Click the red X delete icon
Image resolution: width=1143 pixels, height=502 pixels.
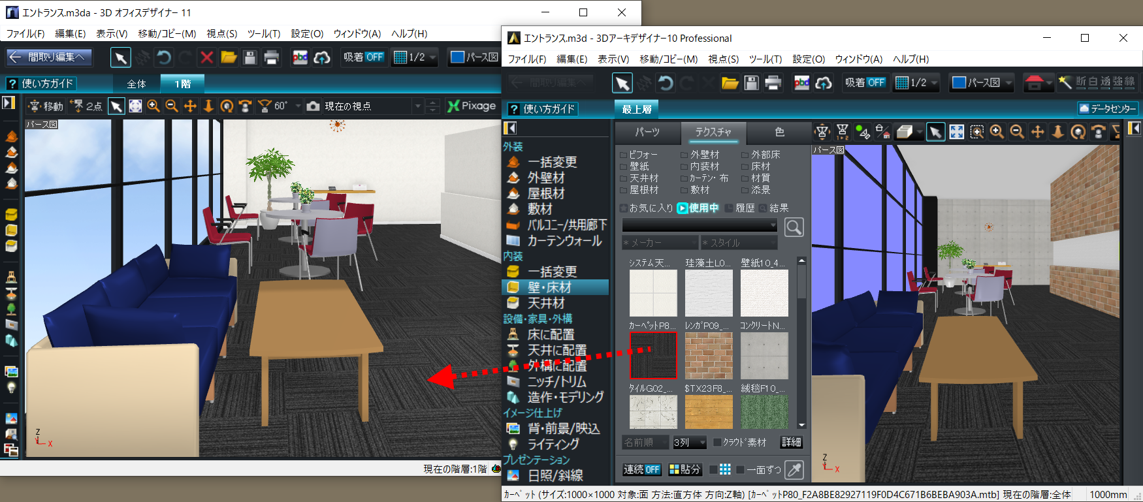click(206, 57)
